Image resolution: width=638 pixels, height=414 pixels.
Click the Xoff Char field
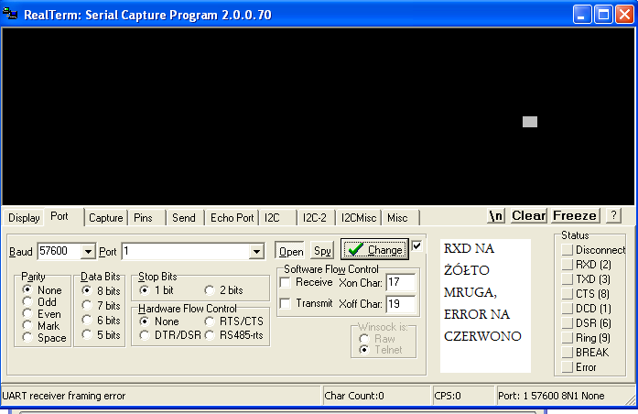click(400, 304)
